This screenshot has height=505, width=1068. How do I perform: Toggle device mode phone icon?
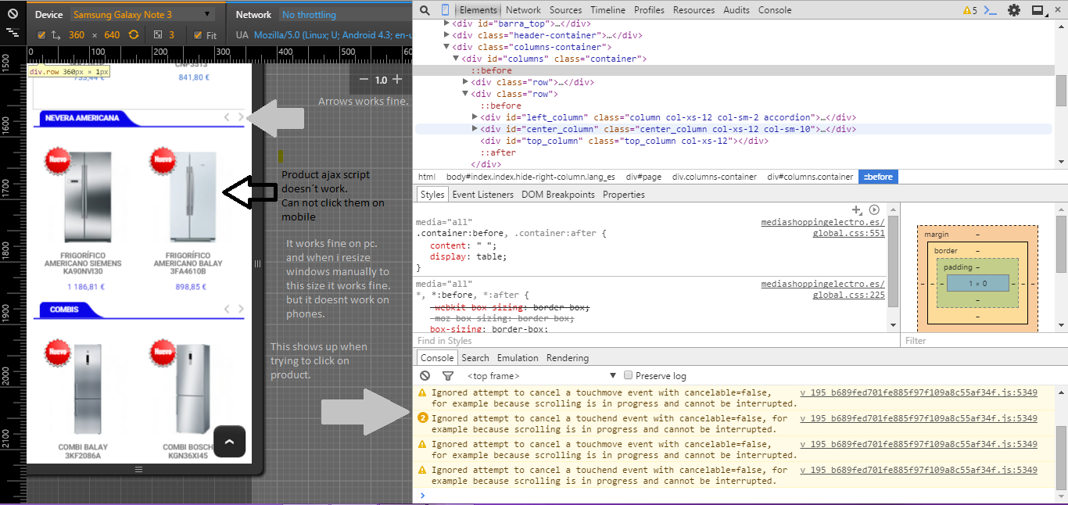pyautogui.click(x=445, y=10)
